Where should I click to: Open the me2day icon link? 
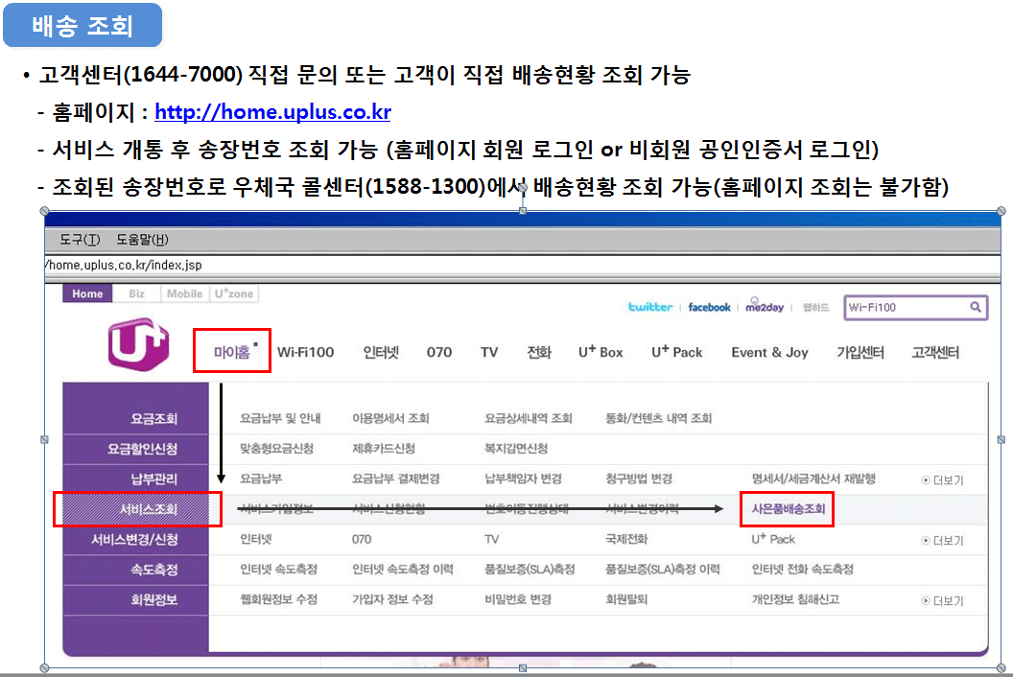[765, 307]
